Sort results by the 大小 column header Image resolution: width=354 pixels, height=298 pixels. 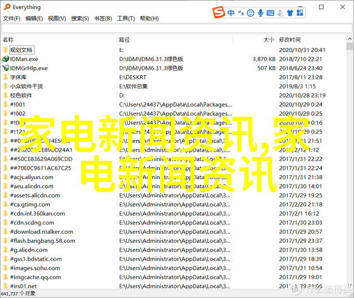tap(268, 40)
